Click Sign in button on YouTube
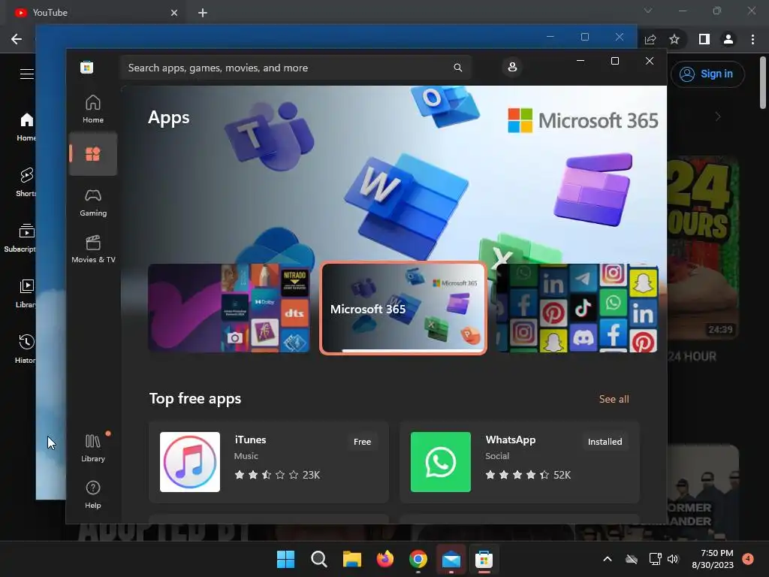This screenshot has height=577, width=769. tap(707, 74)
